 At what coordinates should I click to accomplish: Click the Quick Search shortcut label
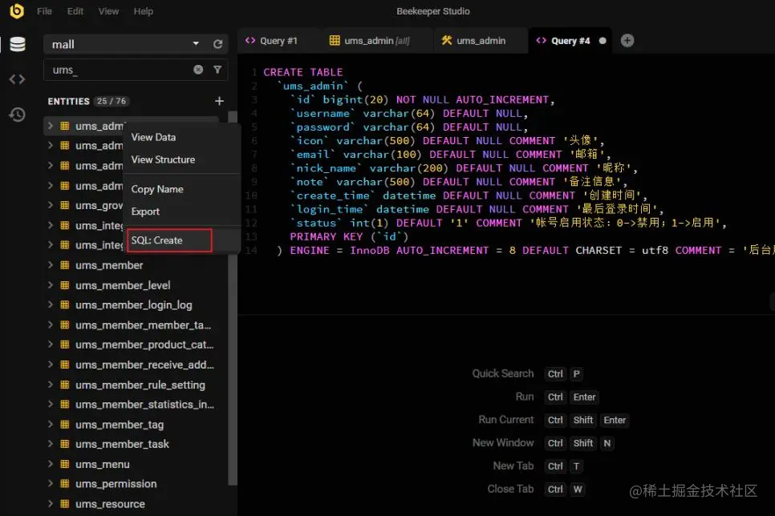(503, 374)
